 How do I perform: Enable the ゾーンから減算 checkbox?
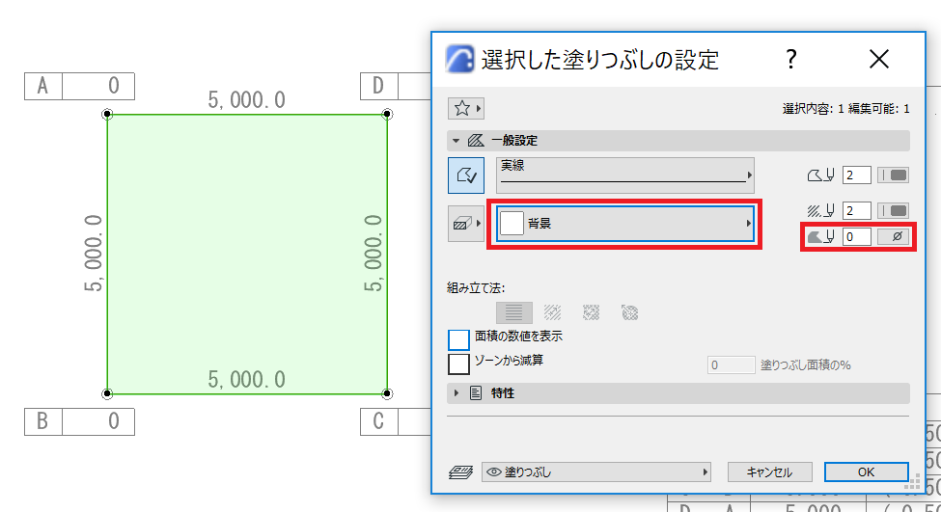(458, 364)
